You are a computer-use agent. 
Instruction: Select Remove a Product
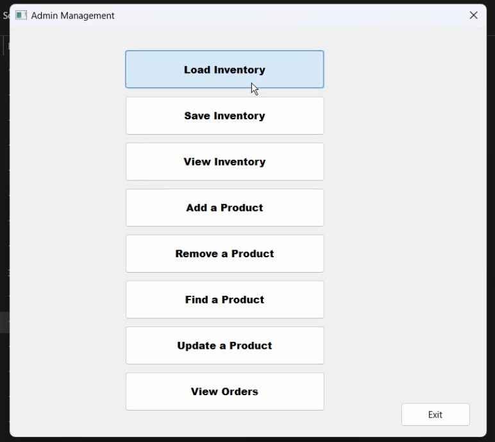point(224,253)
